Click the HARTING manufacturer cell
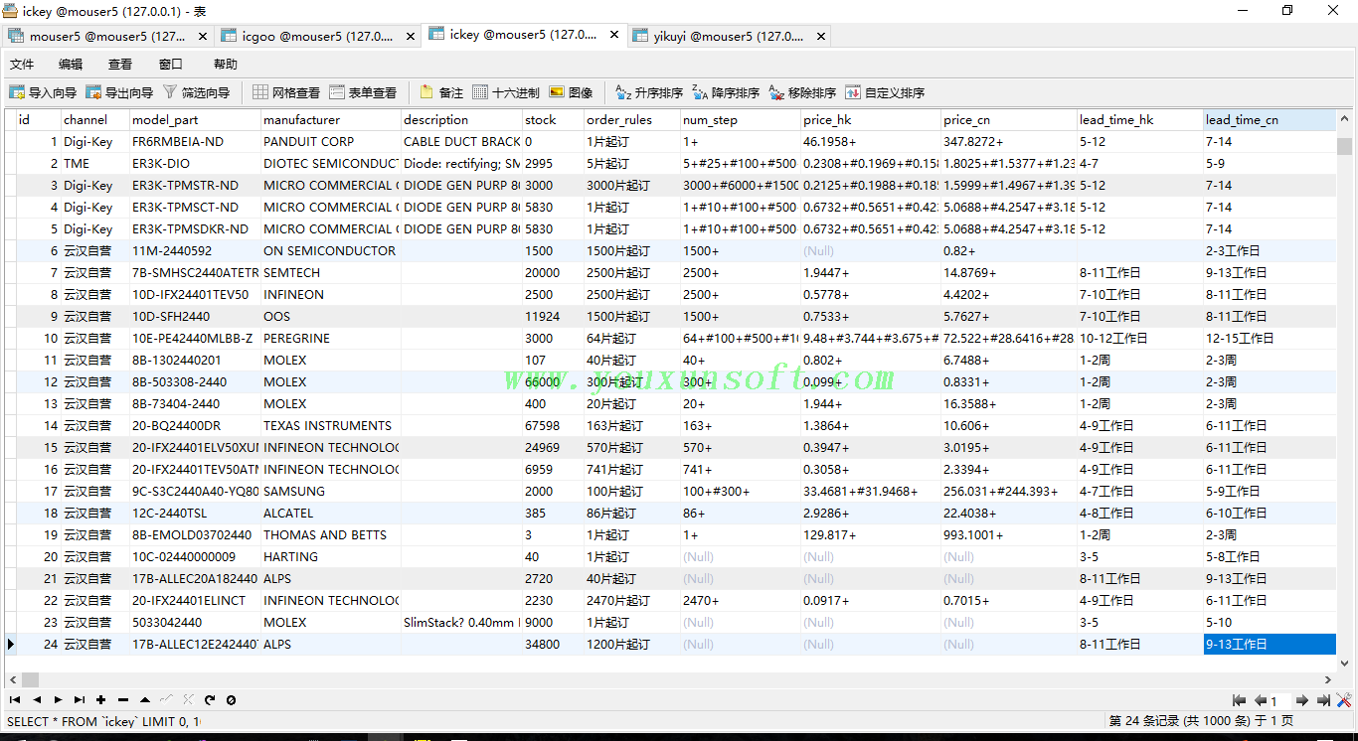The width and height of the screenshot is (1358, 741). 330,557
